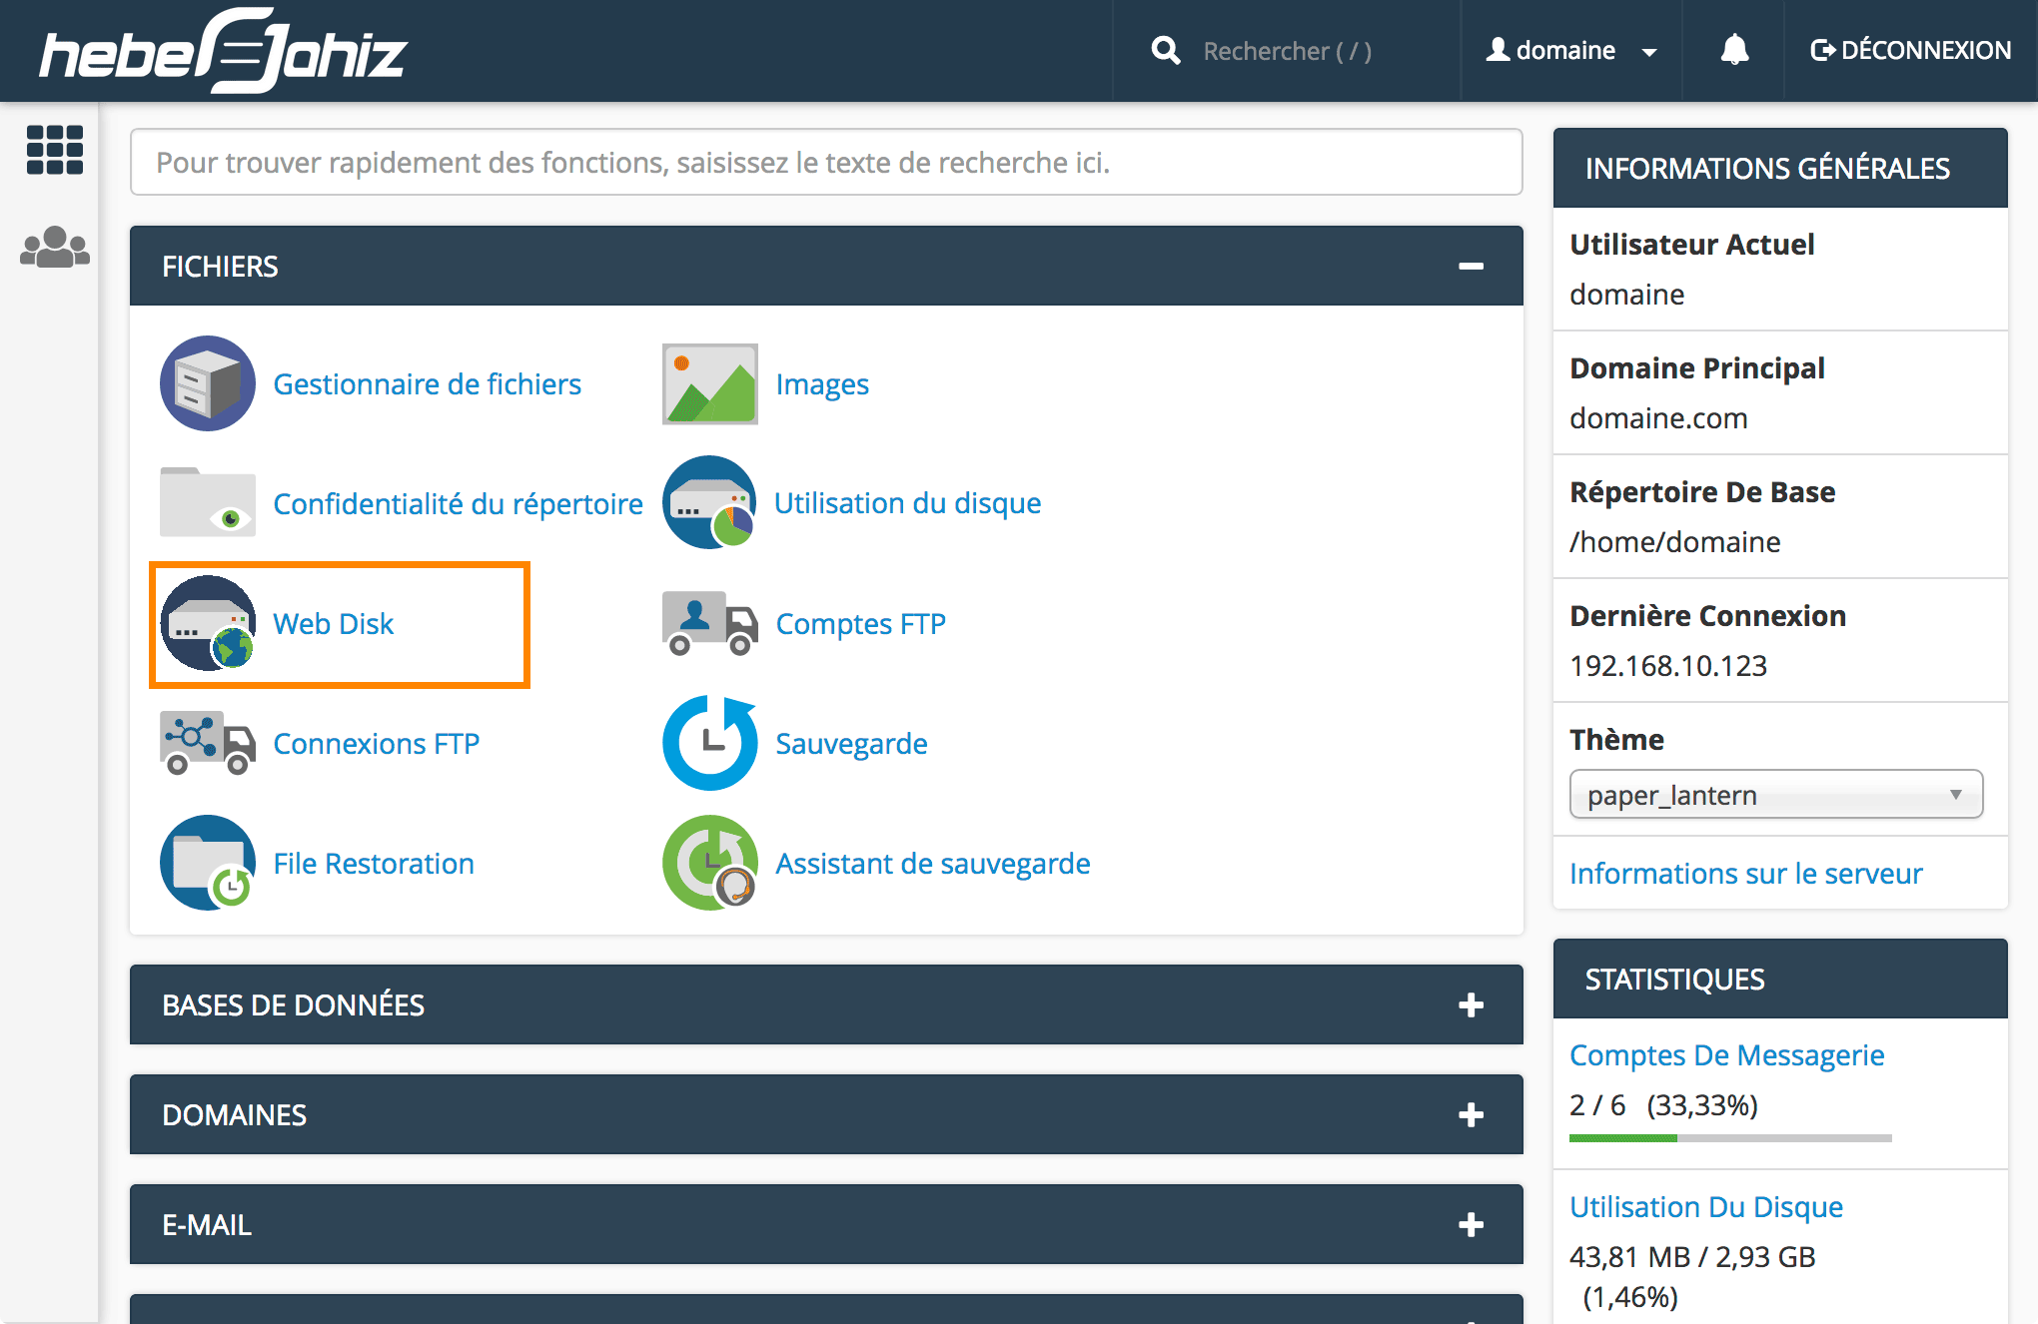Open the File Restoration icon
Viewport: 2038px width, 1324px height.
pos(208,863)
